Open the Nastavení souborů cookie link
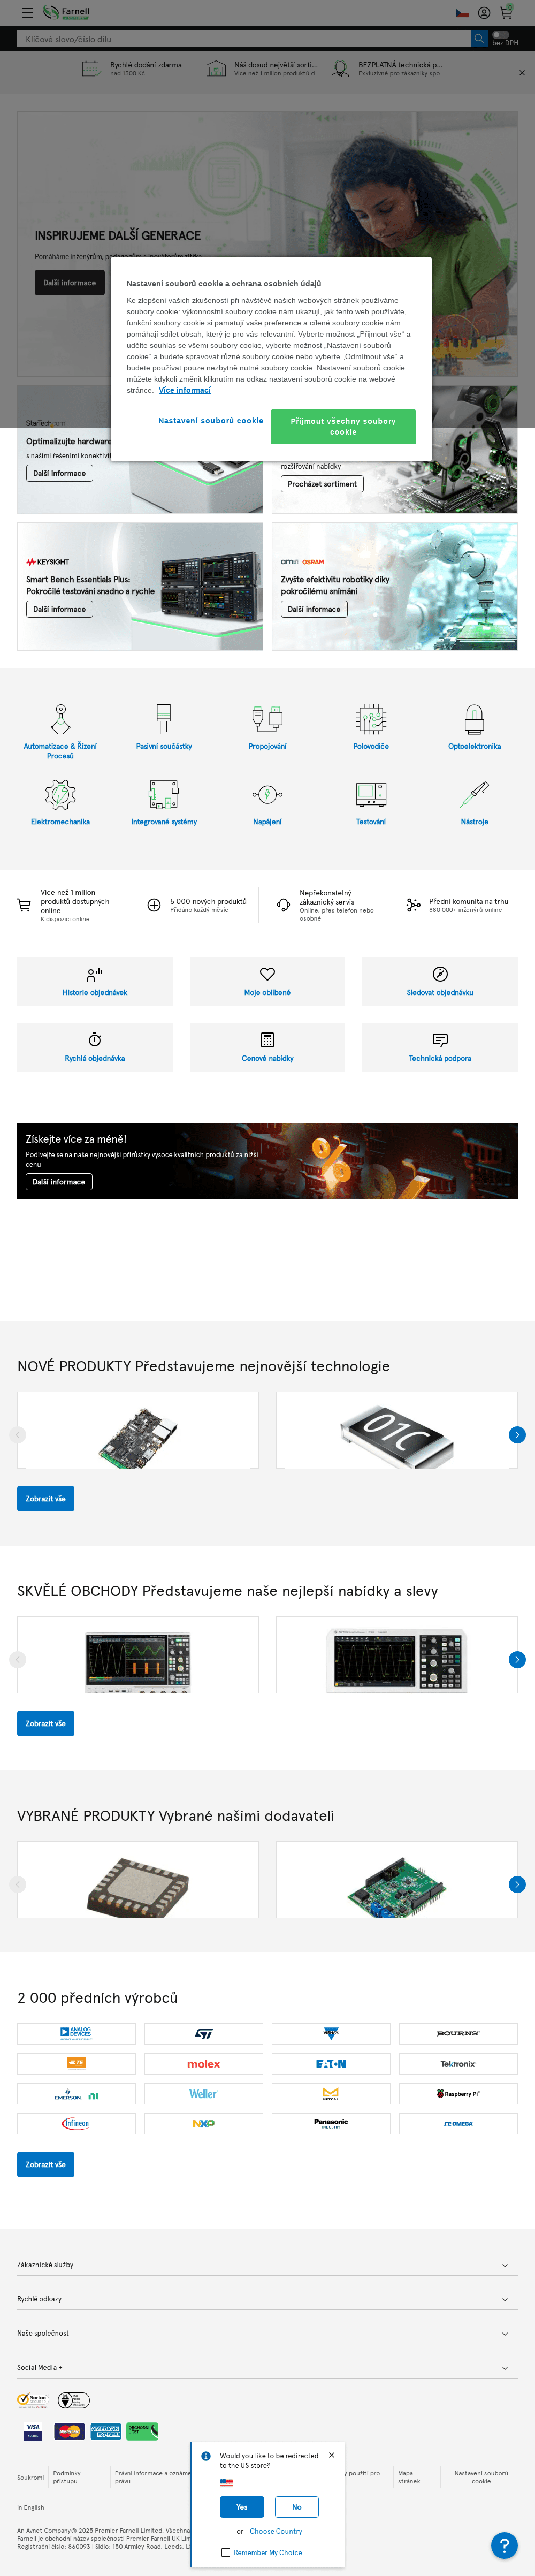 pos(211,421)
